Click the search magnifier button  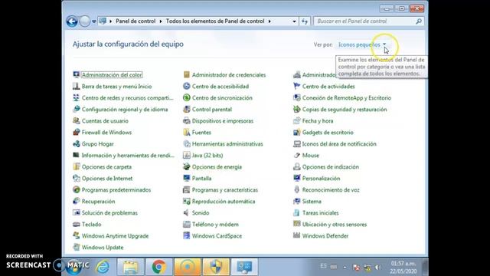point(419,21)
